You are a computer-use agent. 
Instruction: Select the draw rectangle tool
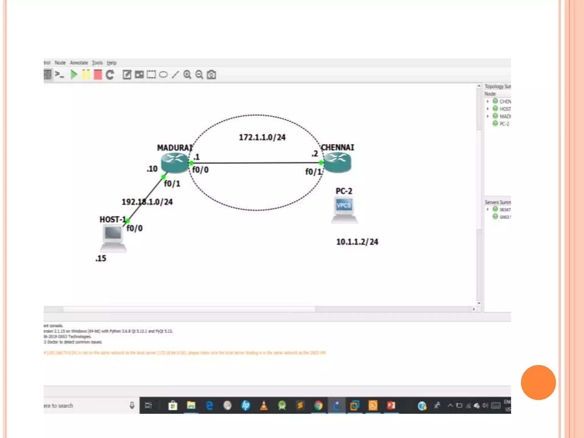(151, 75)
